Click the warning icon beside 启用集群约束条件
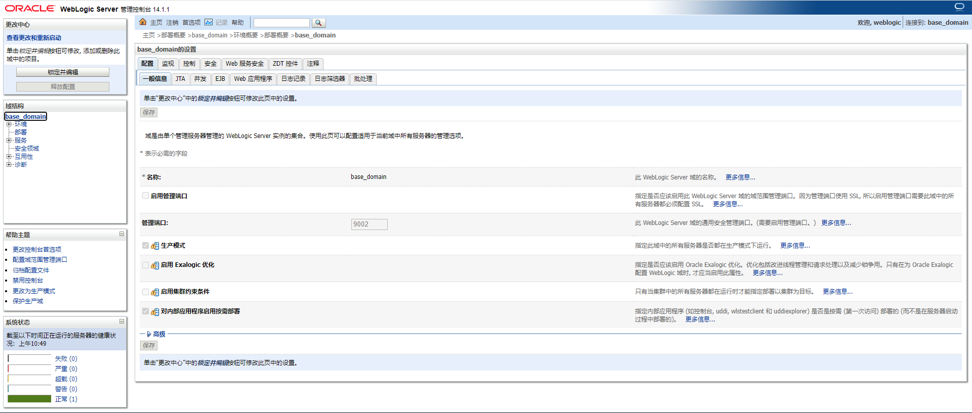 pyautogui.click(x=155, y=292)
